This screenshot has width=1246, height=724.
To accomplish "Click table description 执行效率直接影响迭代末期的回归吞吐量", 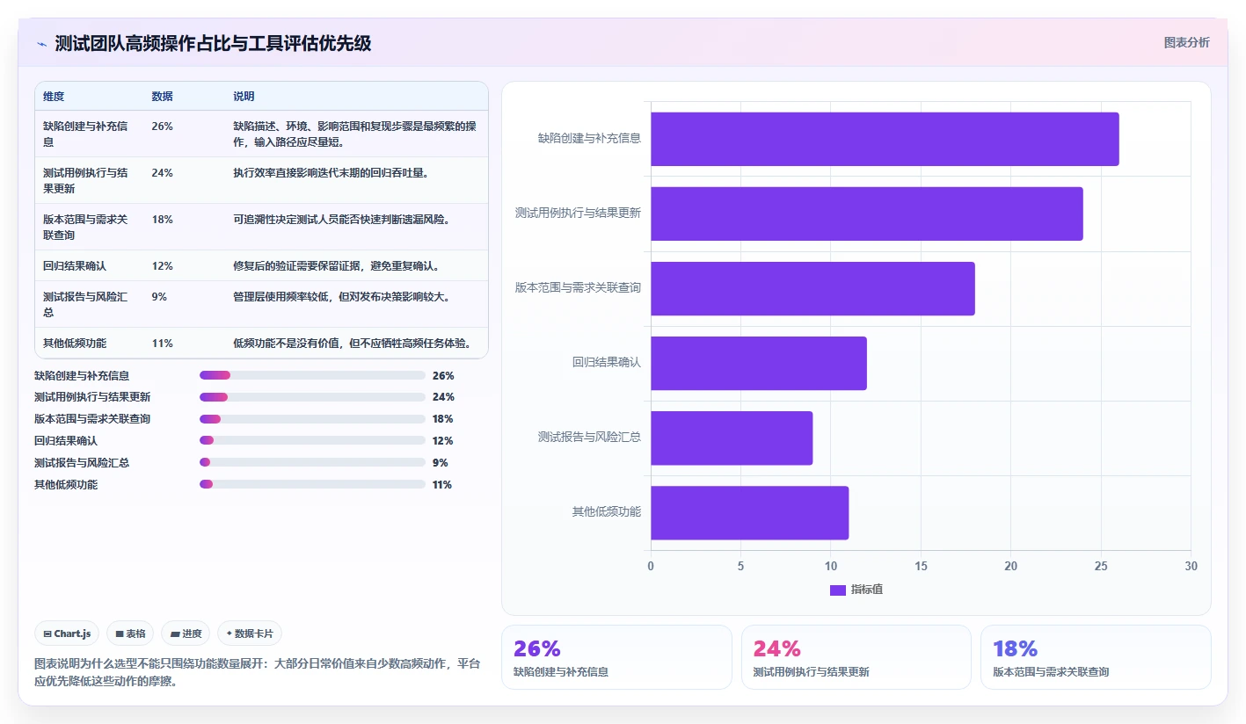I will click(x=332, y=173).
